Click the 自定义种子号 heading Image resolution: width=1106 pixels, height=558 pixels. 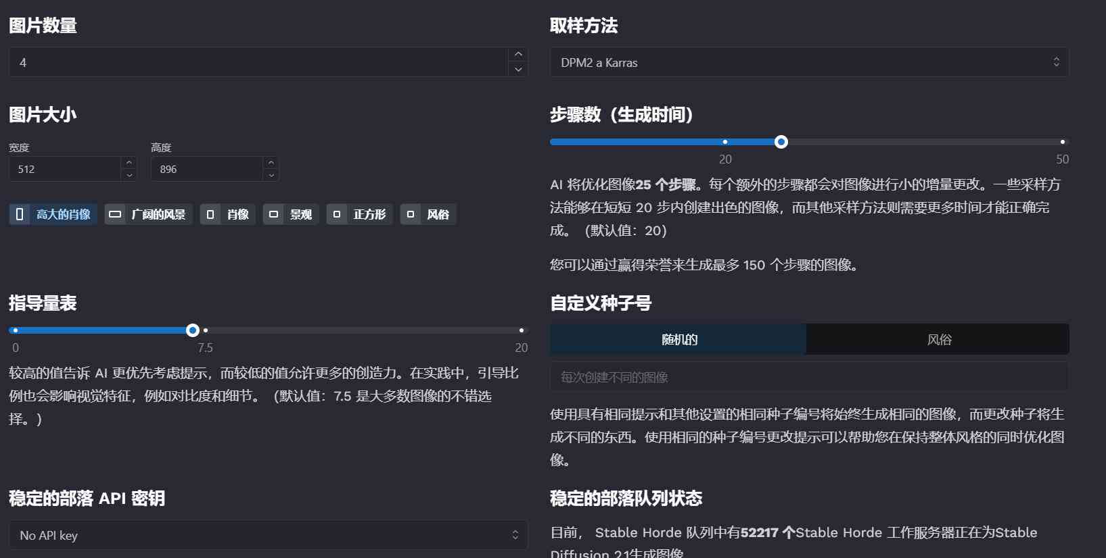click(x=601, y=303)
